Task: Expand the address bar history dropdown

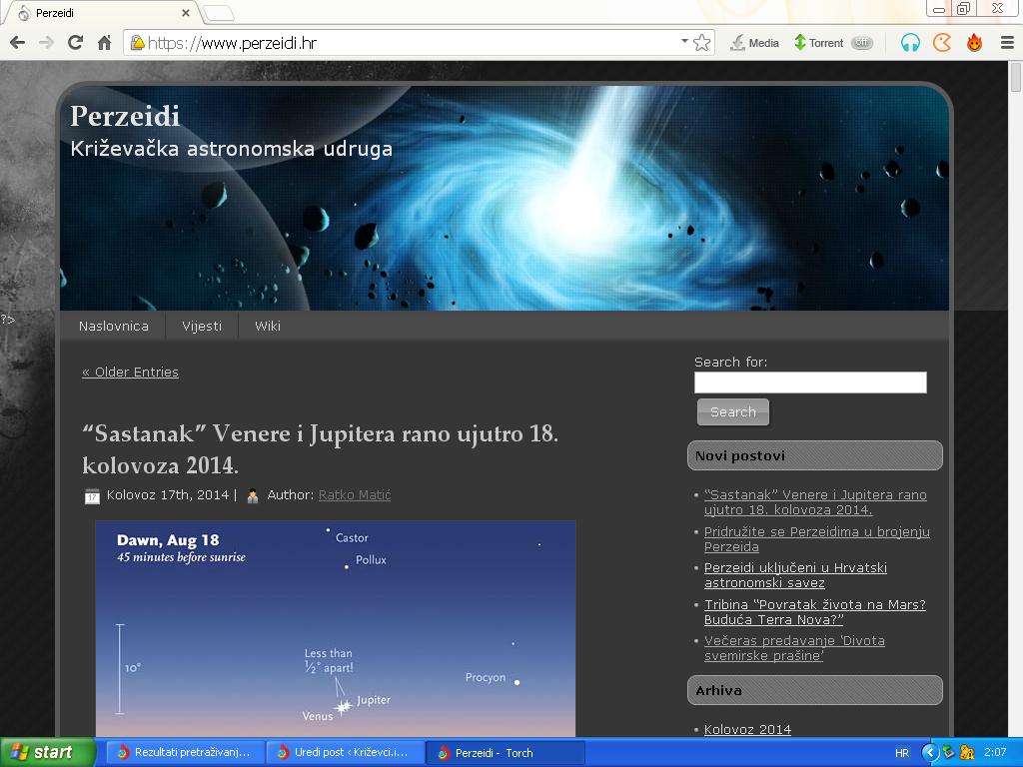Action: (x=684, y=42)
